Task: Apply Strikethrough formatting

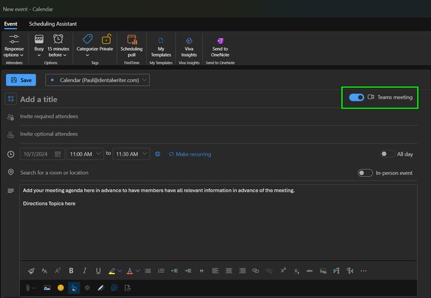Action: click(x=309, y=271)
